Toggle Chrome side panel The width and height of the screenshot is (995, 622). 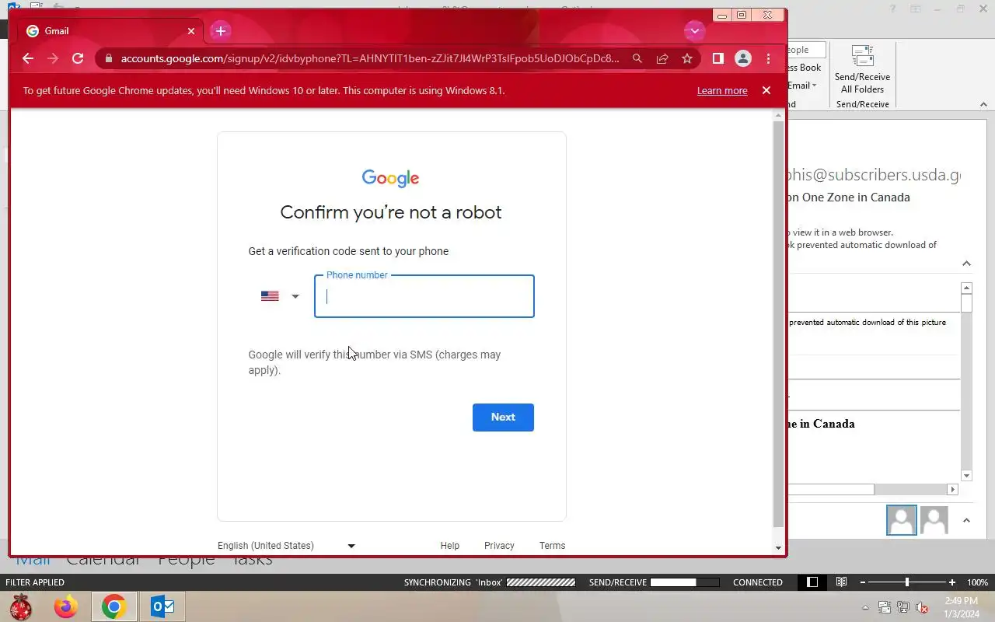(718, 58)
